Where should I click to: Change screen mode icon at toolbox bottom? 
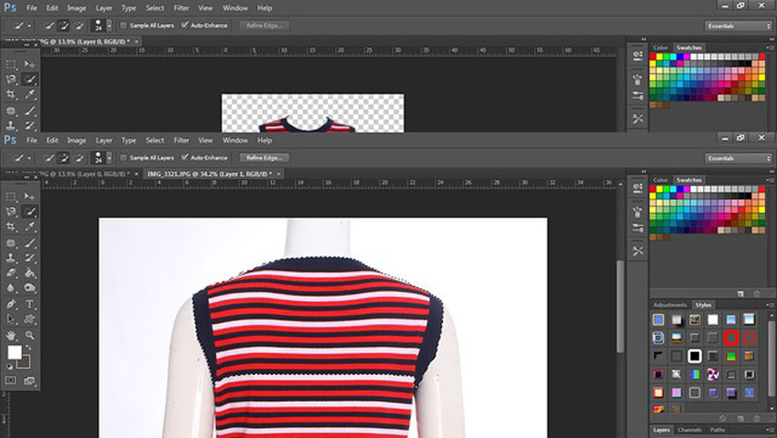[30, 381]
